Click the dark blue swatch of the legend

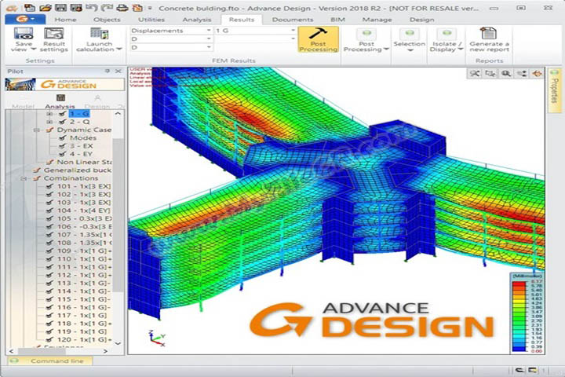519,349
